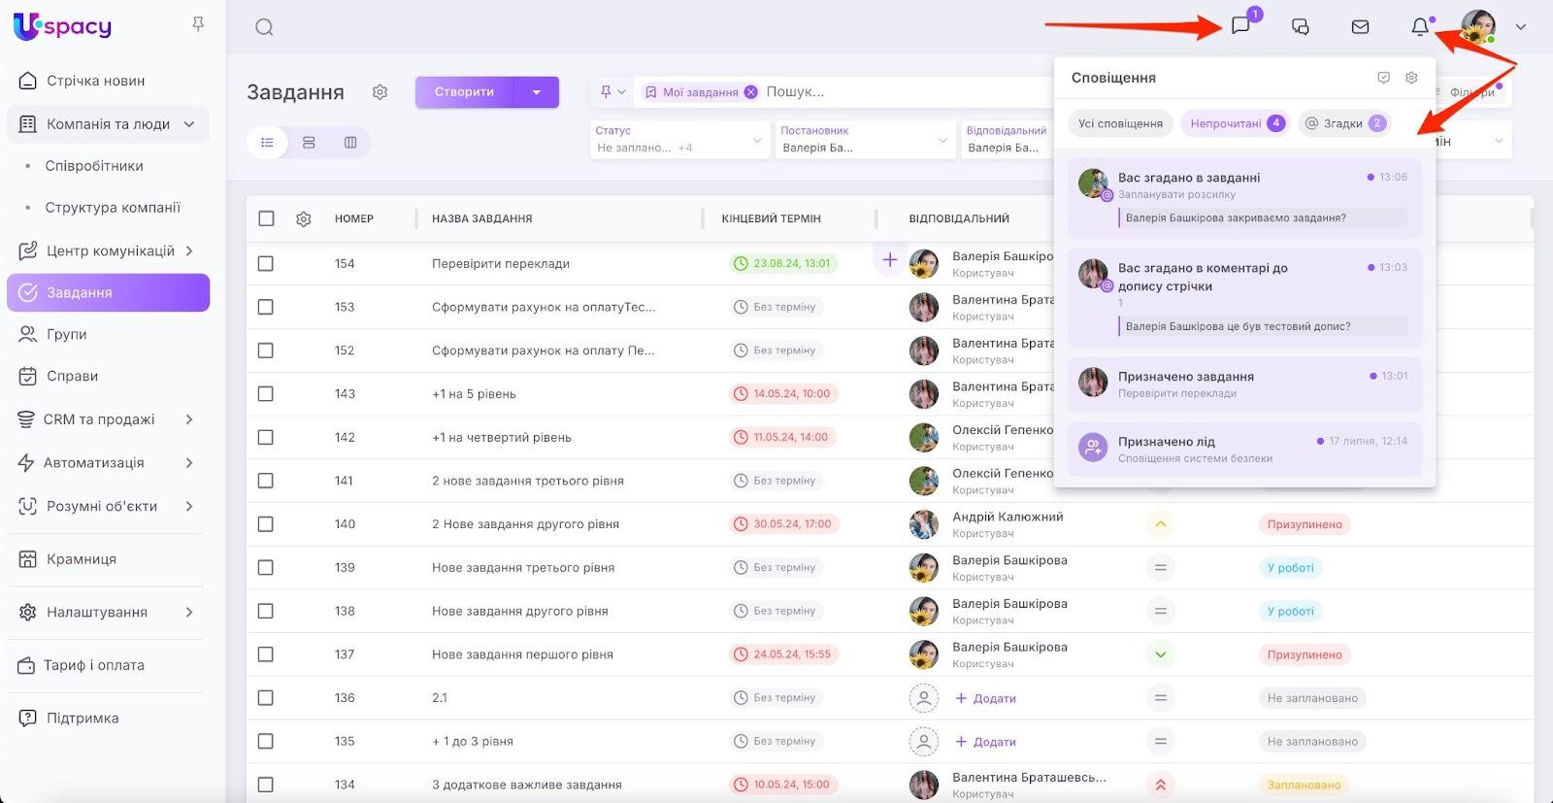Open the Статус filter dropdown
Screen dimensions: 1553x803
[679, 140]
